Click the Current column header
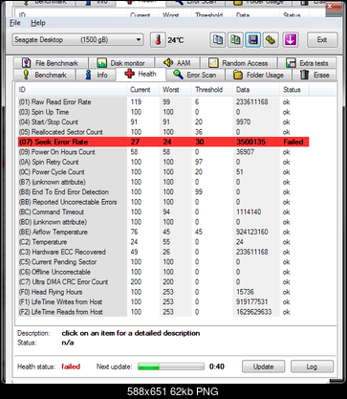The height and width of the screenshot is (399, 347). click(x=143, y=90)
